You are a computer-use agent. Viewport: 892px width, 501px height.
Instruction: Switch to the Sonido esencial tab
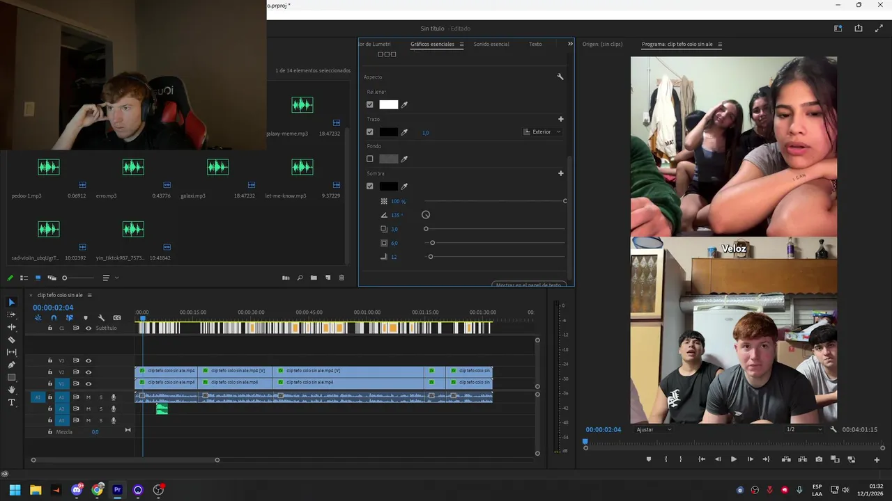click(491, 44)
